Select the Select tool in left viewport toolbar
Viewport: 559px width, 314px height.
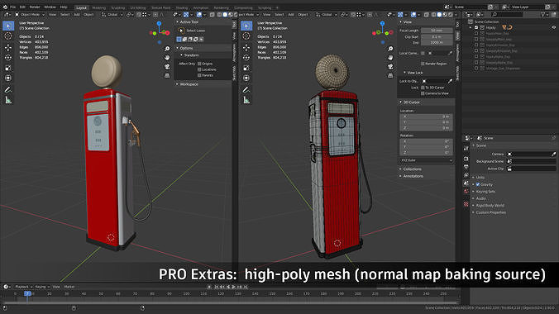[x=8, y=26]
